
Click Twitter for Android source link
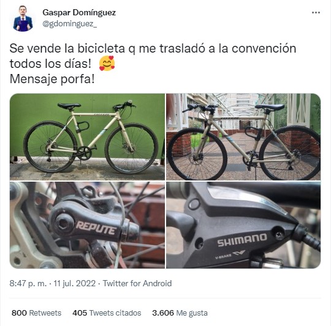[137, 283]
